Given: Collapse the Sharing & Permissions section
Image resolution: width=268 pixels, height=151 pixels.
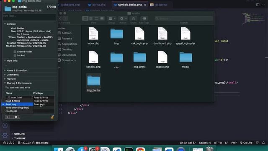Looking at the screenshot, I should tap(5, 83).
